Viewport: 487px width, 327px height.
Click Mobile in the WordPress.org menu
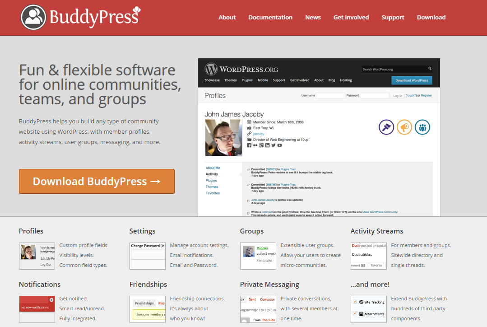tap(263, 80)
